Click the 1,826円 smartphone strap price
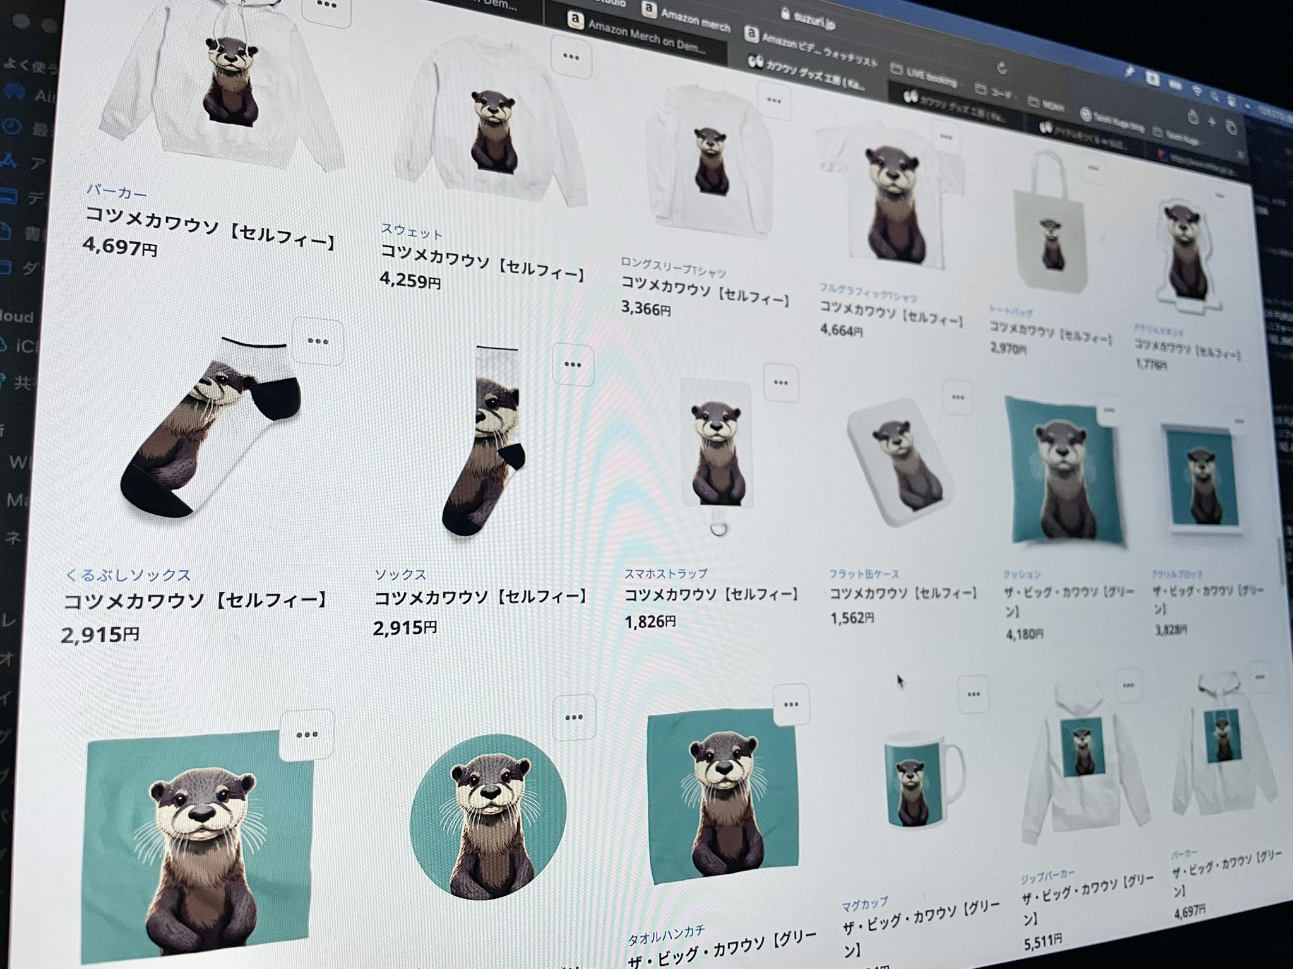Image resolution: width=1293 pixels, height=969 pixels. point(650,622)
